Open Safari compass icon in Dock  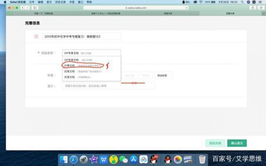click(x=74, y=159)
